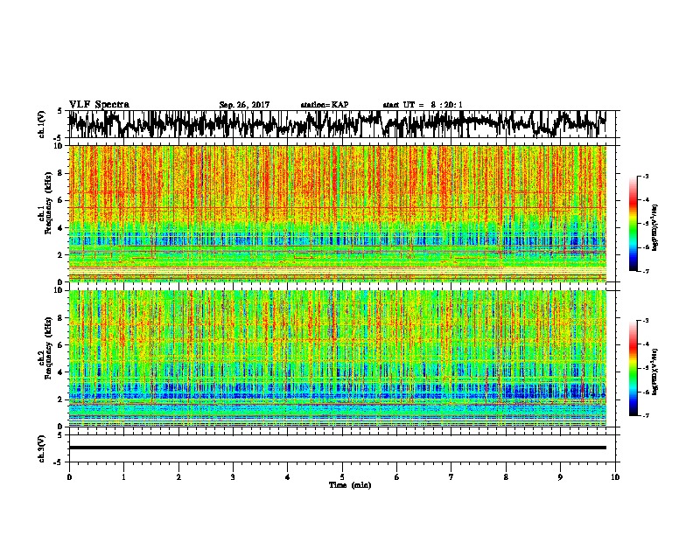
Task: Click the ch.1 voltage waveform trace
Action: [x=337, y=124]
